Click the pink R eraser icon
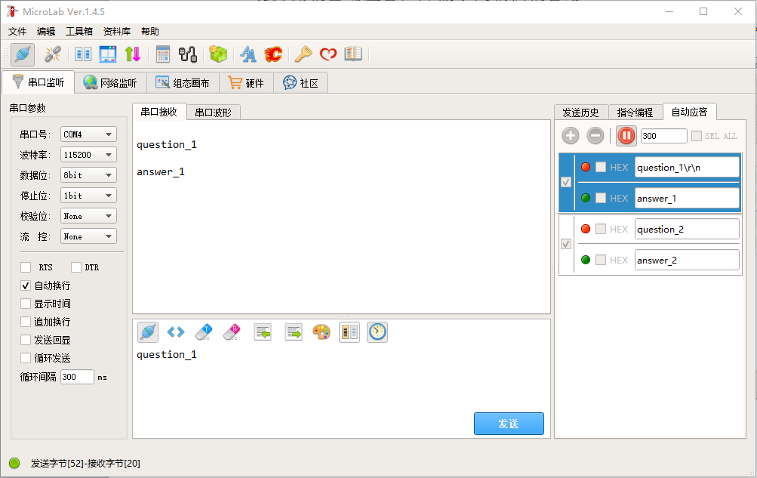The image size is (757, 478). coord(232,332)
